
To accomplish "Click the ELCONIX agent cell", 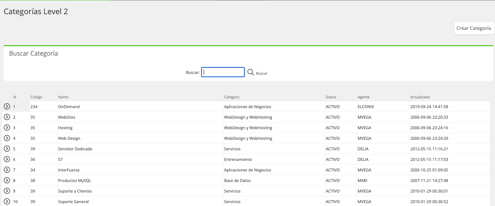I will [x=383, y=107].
